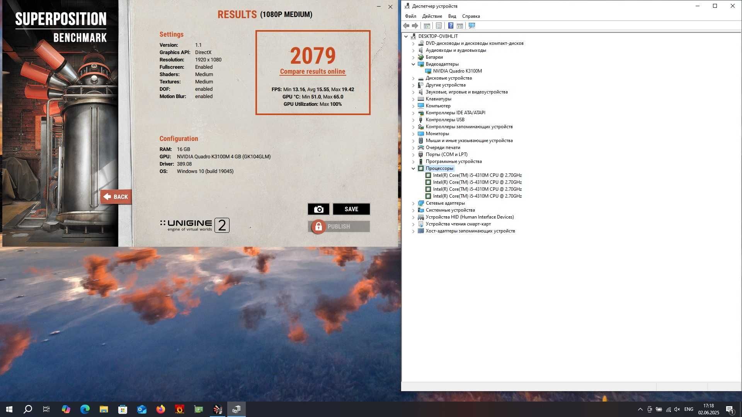Expand Контроллеры USB category
This screenshot has height=417, width=742.
pos(413,120)
